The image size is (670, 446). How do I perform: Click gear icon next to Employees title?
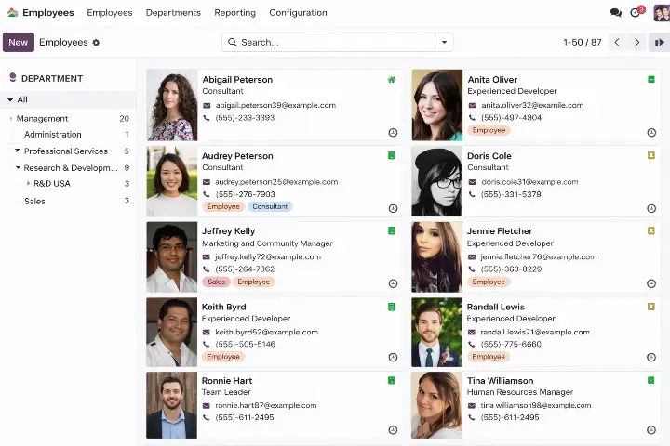coord(96,43)
